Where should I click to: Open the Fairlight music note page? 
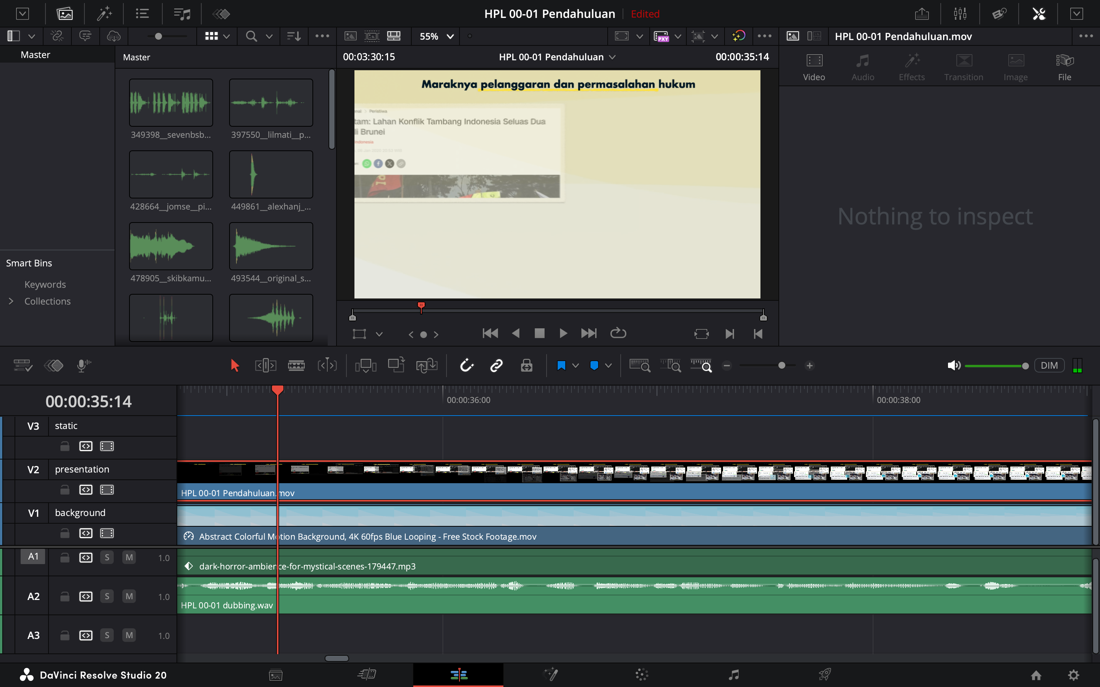coord(734,675)
